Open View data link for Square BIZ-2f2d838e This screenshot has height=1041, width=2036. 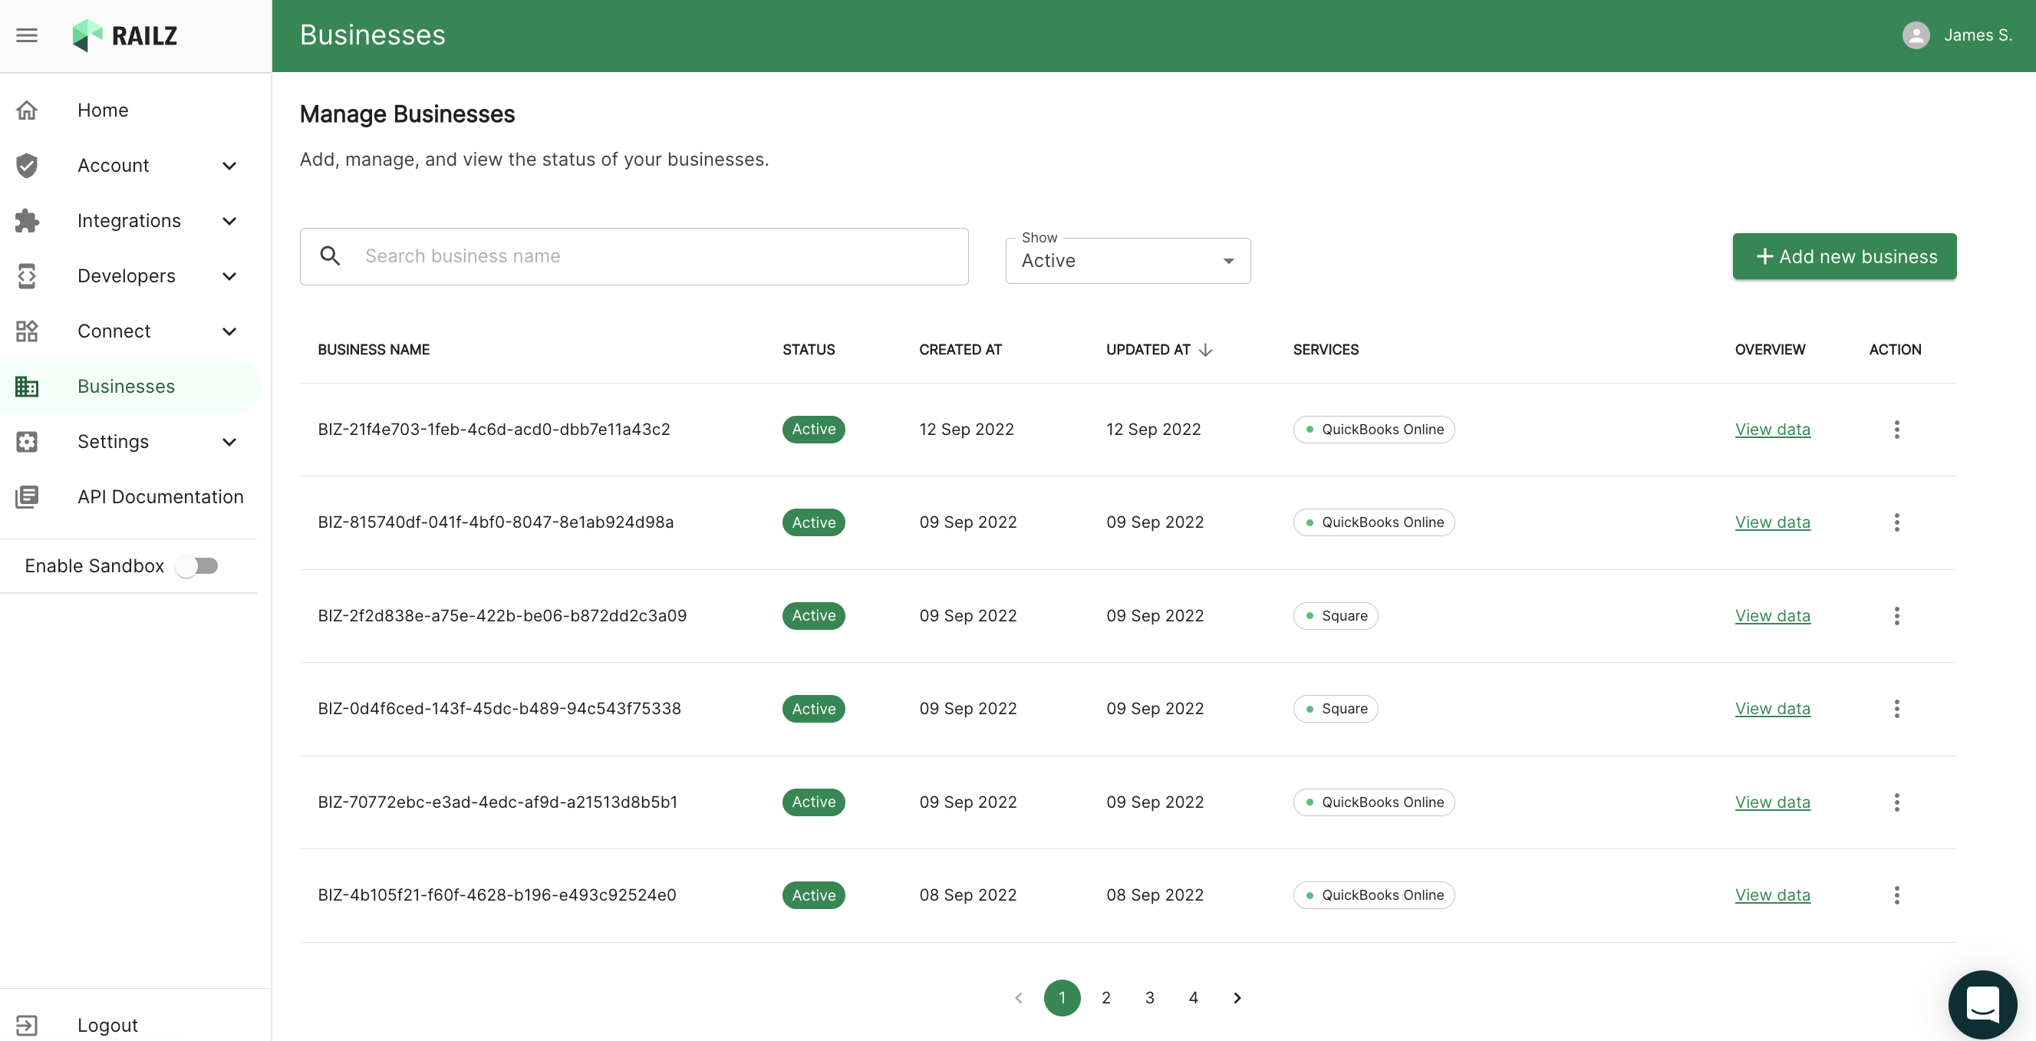click(x=1772, y=616)
